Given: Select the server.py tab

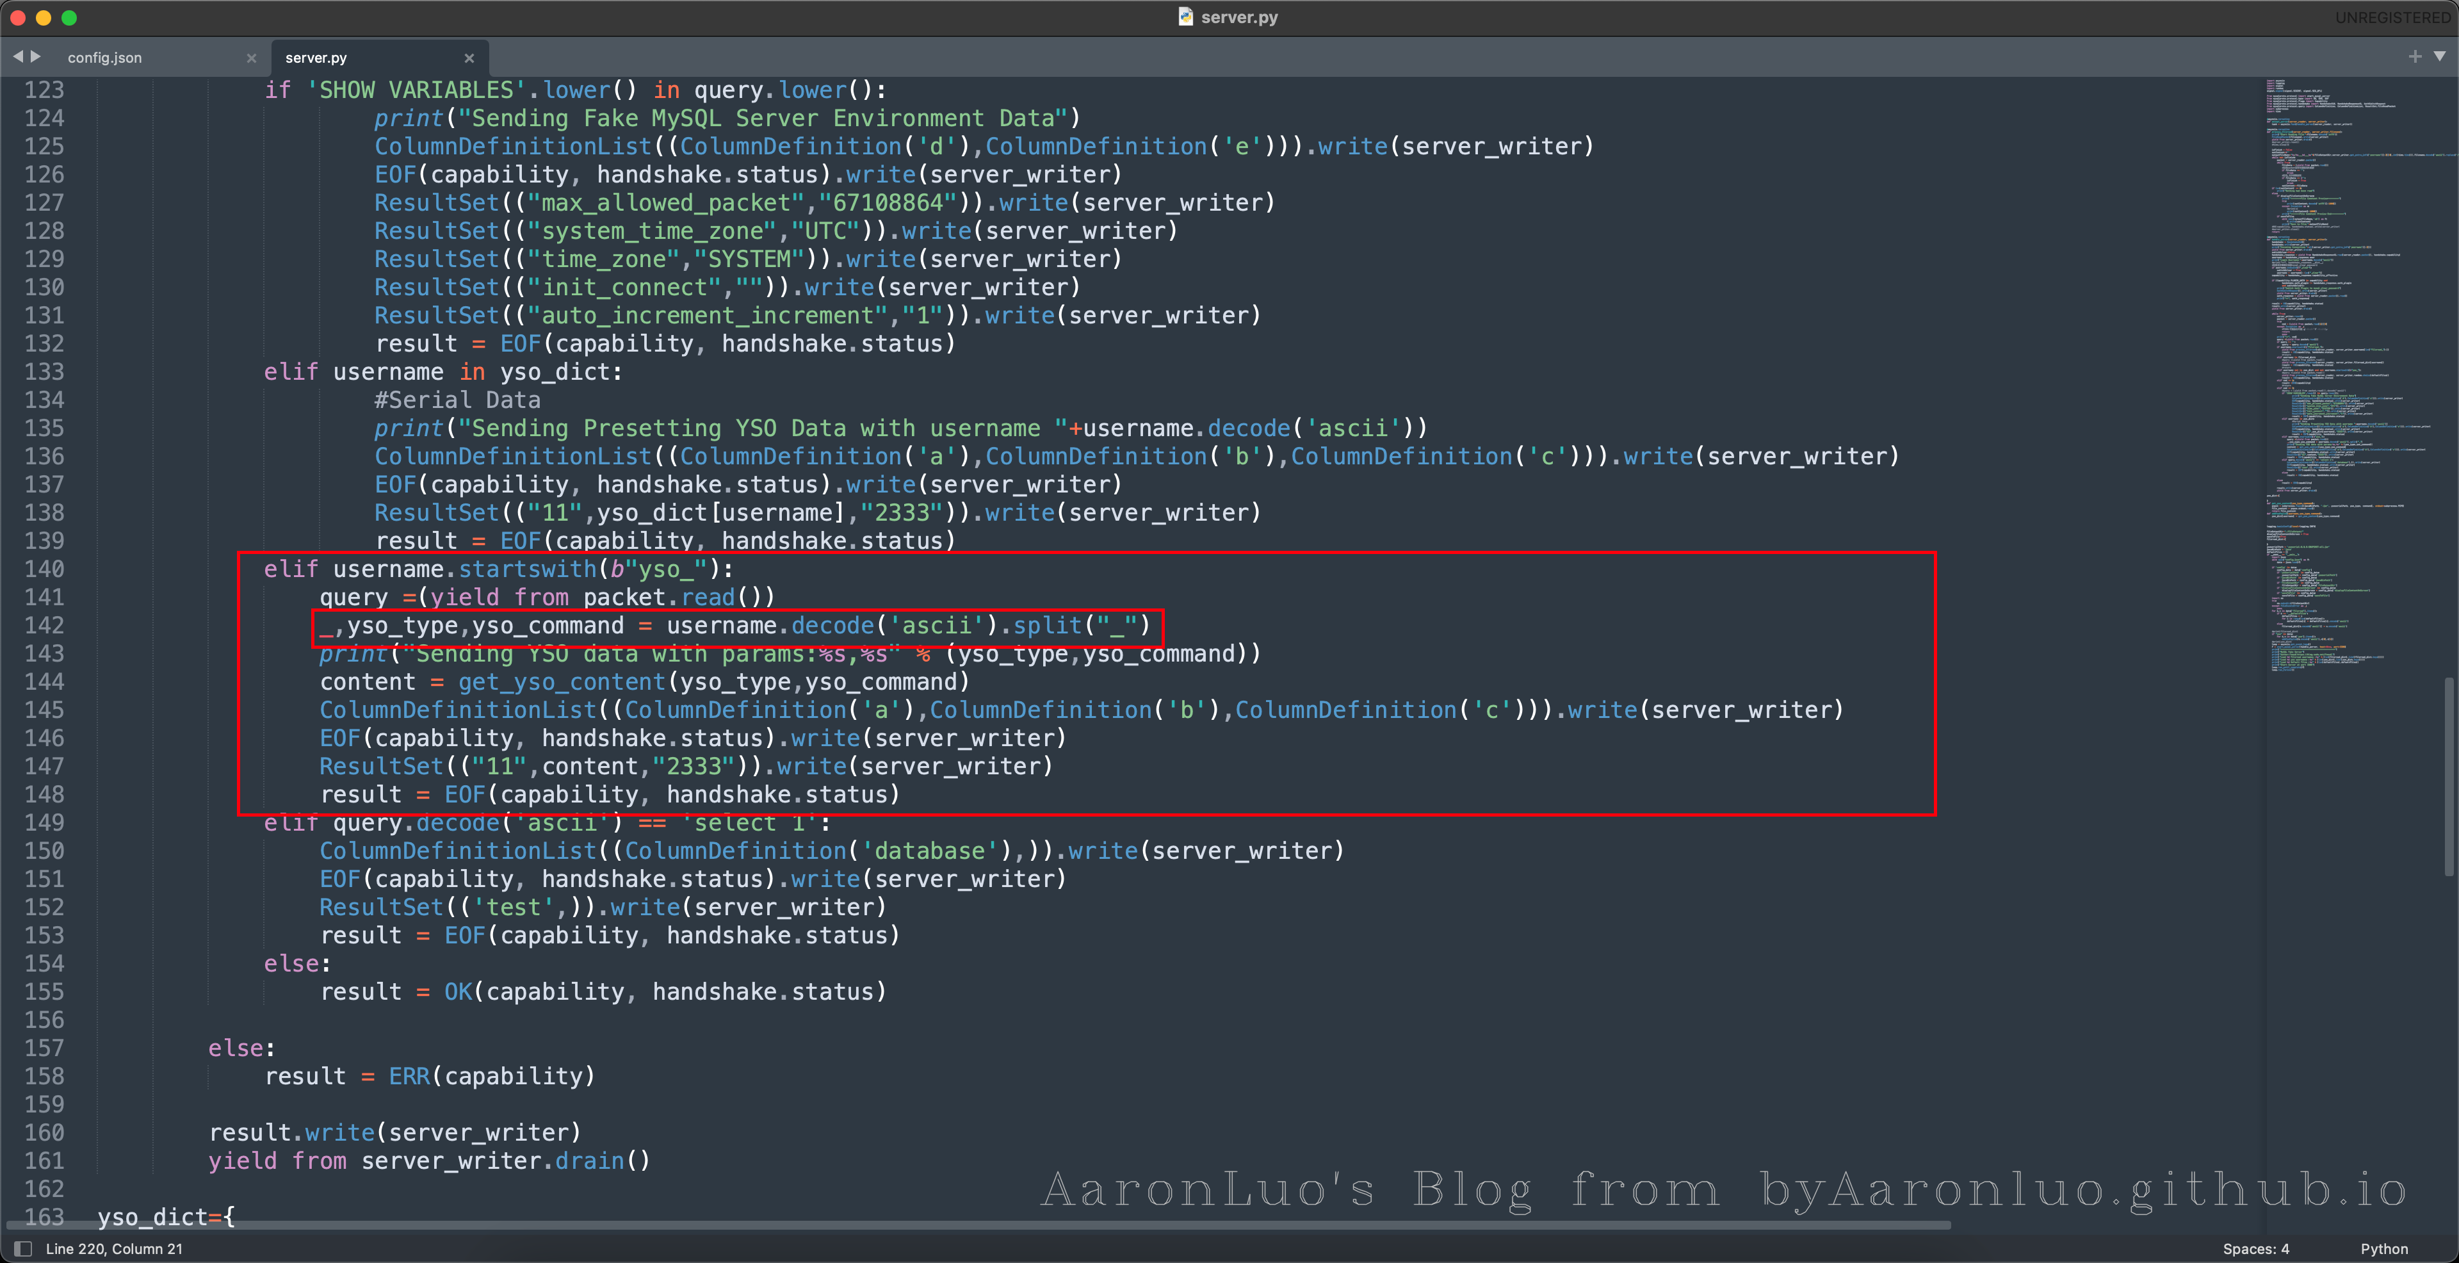Looking at the screenshot, I should [316, 58].
